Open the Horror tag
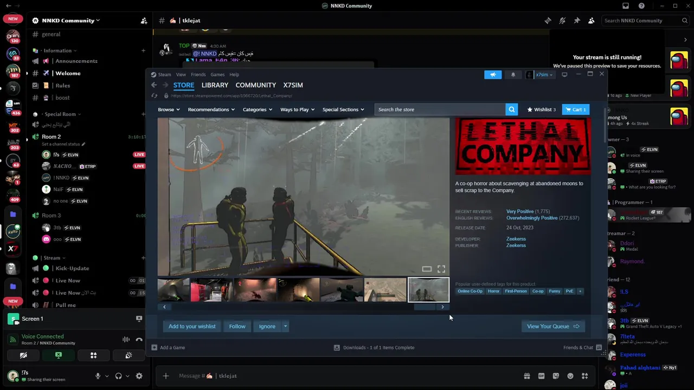The height and width of the screenshot is (390, 694). [493, 291]
